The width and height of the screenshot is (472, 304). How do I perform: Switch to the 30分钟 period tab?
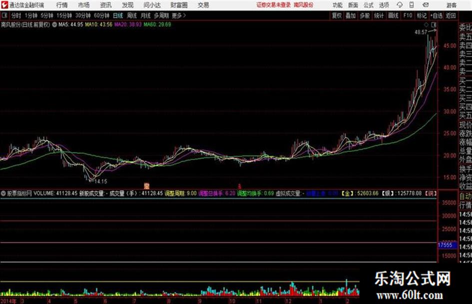pos(83,15)
